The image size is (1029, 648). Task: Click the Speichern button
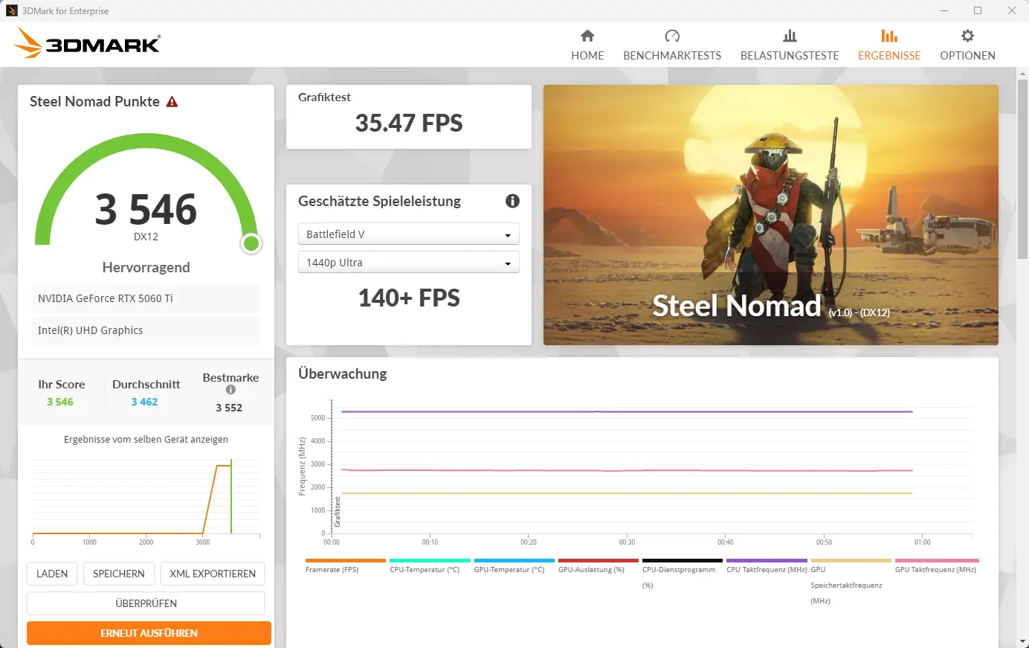119,574
